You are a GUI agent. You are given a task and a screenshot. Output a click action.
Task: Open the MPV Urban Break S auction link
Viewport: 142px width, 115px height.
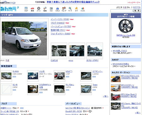point(129,94)
